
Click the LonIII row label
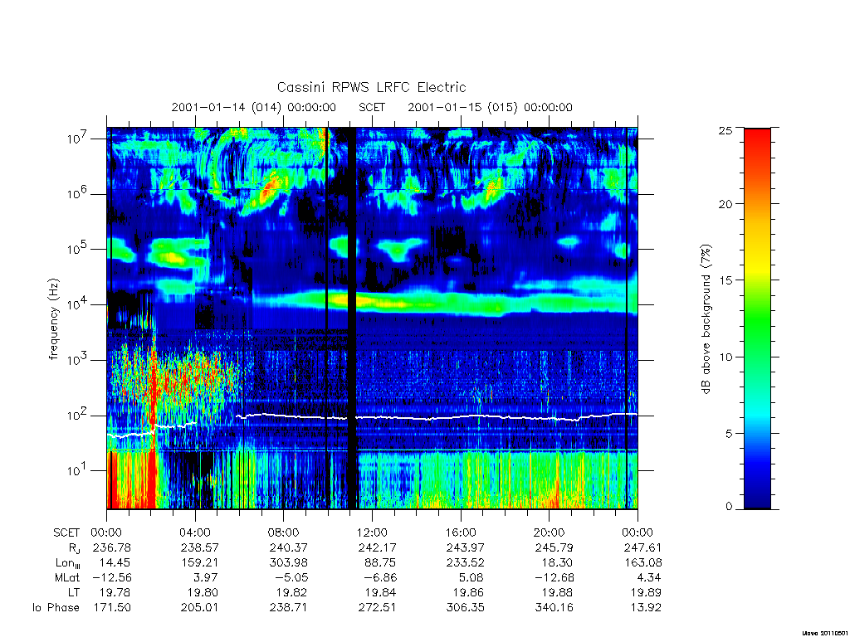(68, 563)
